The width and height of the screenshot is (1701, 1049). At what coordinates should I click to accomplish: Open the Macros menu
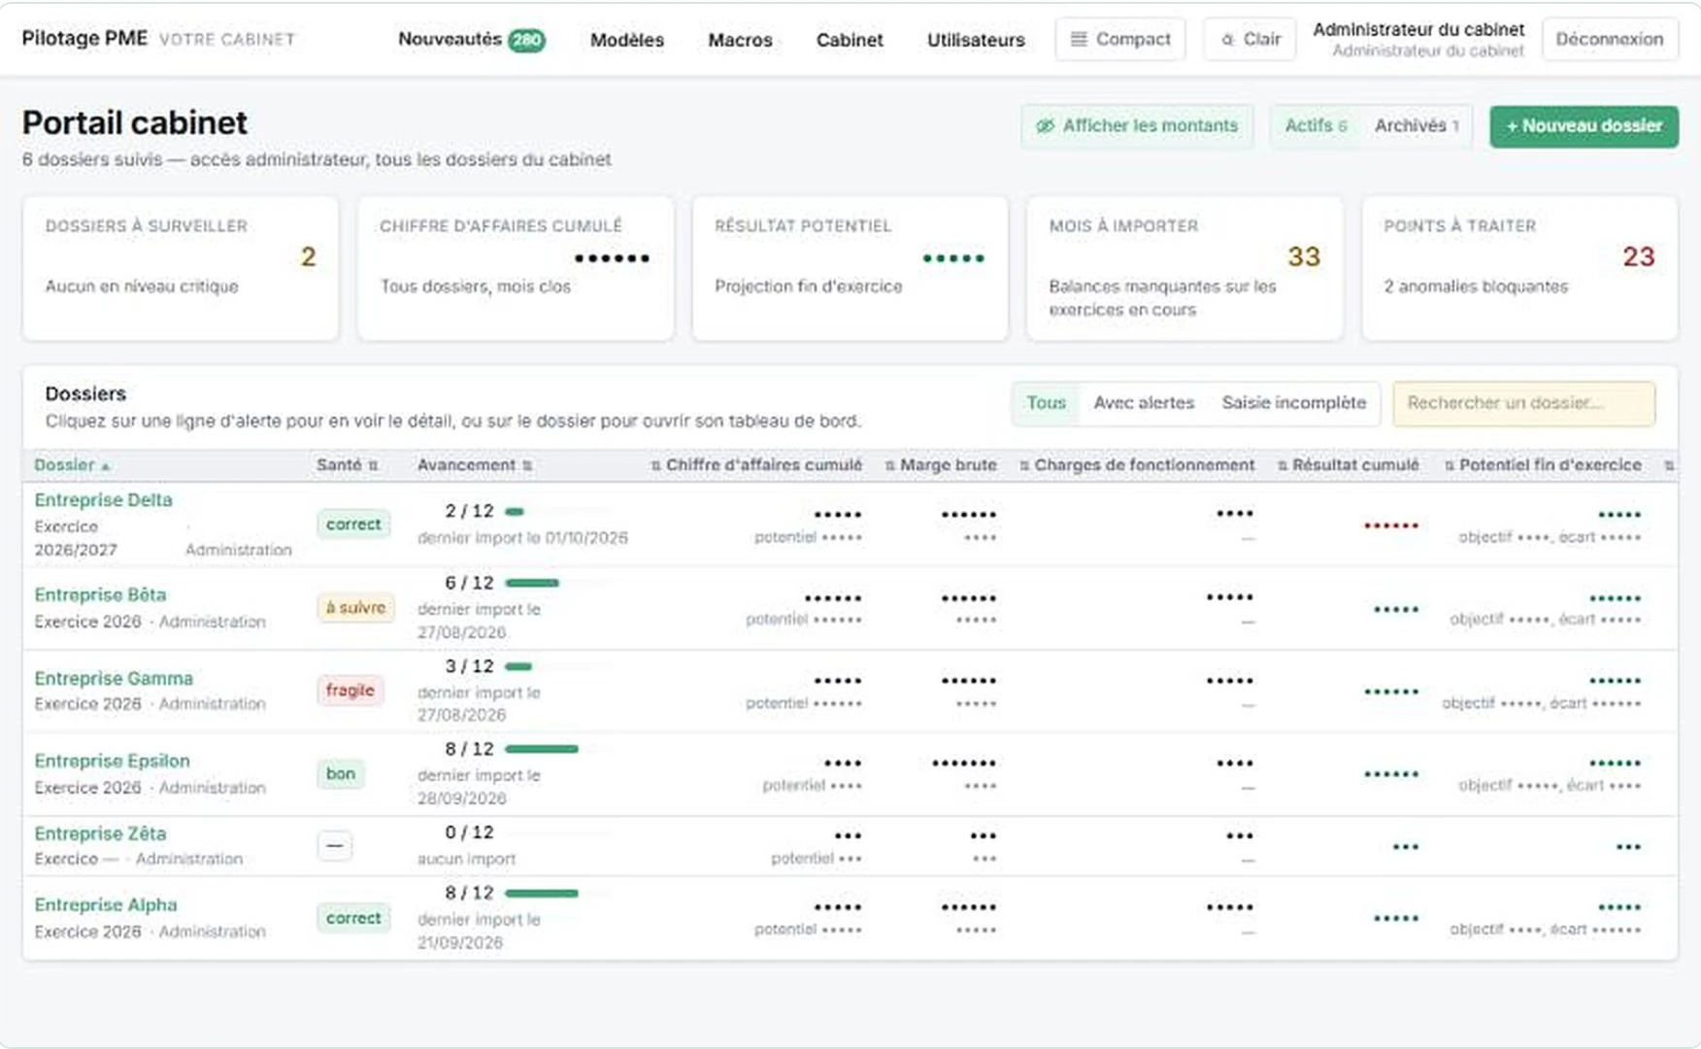740,40
